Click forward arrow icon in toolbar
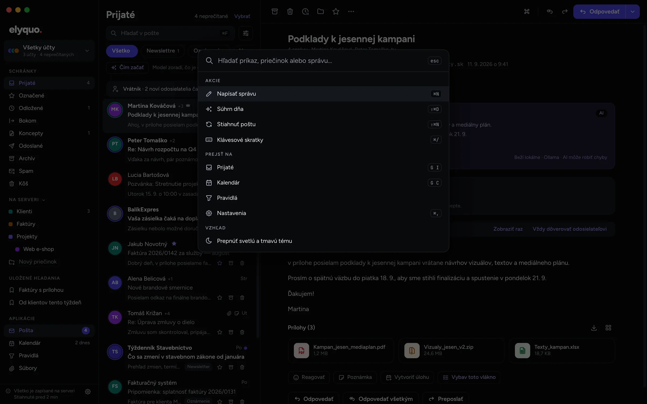Viewport: 647px width, 404px height. 565,12
